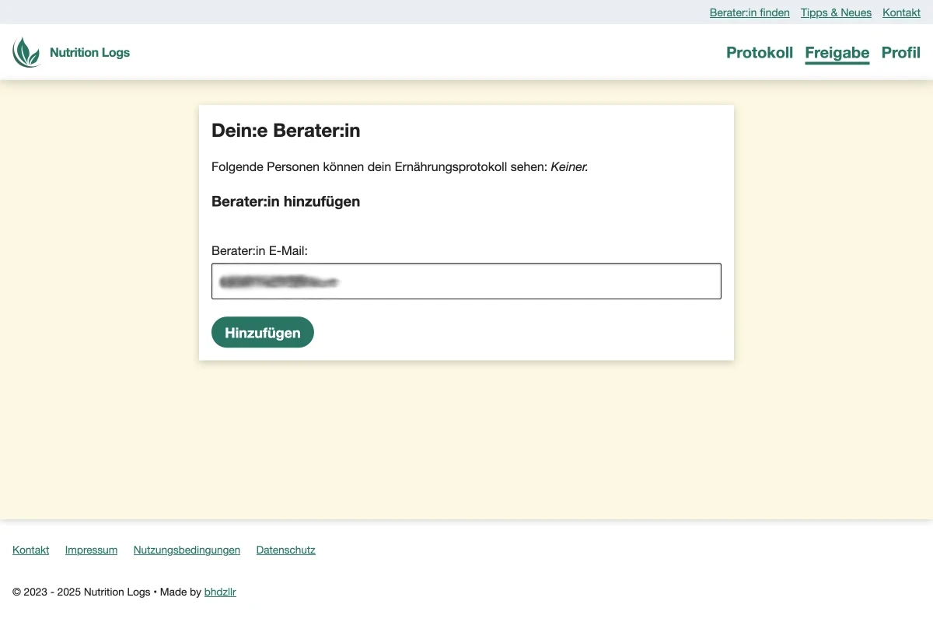Open the Profil page
Screen dimensions: 933x622
(900, 53)
